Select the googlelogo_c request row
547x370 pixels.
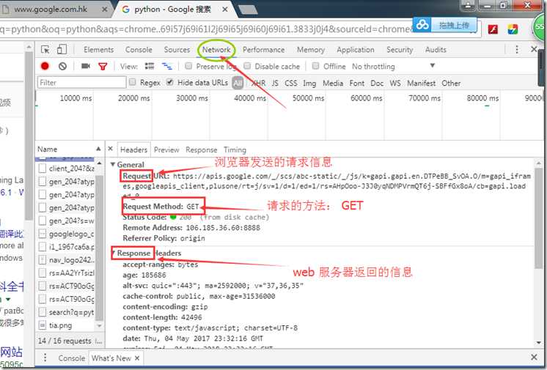[x=65, y=234]
